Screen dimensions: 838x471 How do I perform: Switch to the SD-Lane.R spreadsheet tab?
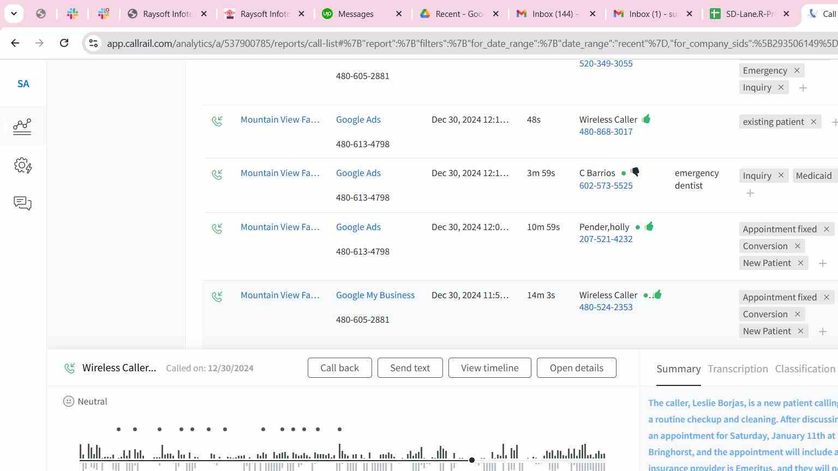750,14
